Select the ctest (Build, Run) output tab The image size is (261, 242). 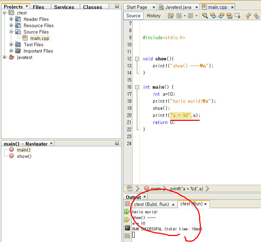(x=151, y=205)
